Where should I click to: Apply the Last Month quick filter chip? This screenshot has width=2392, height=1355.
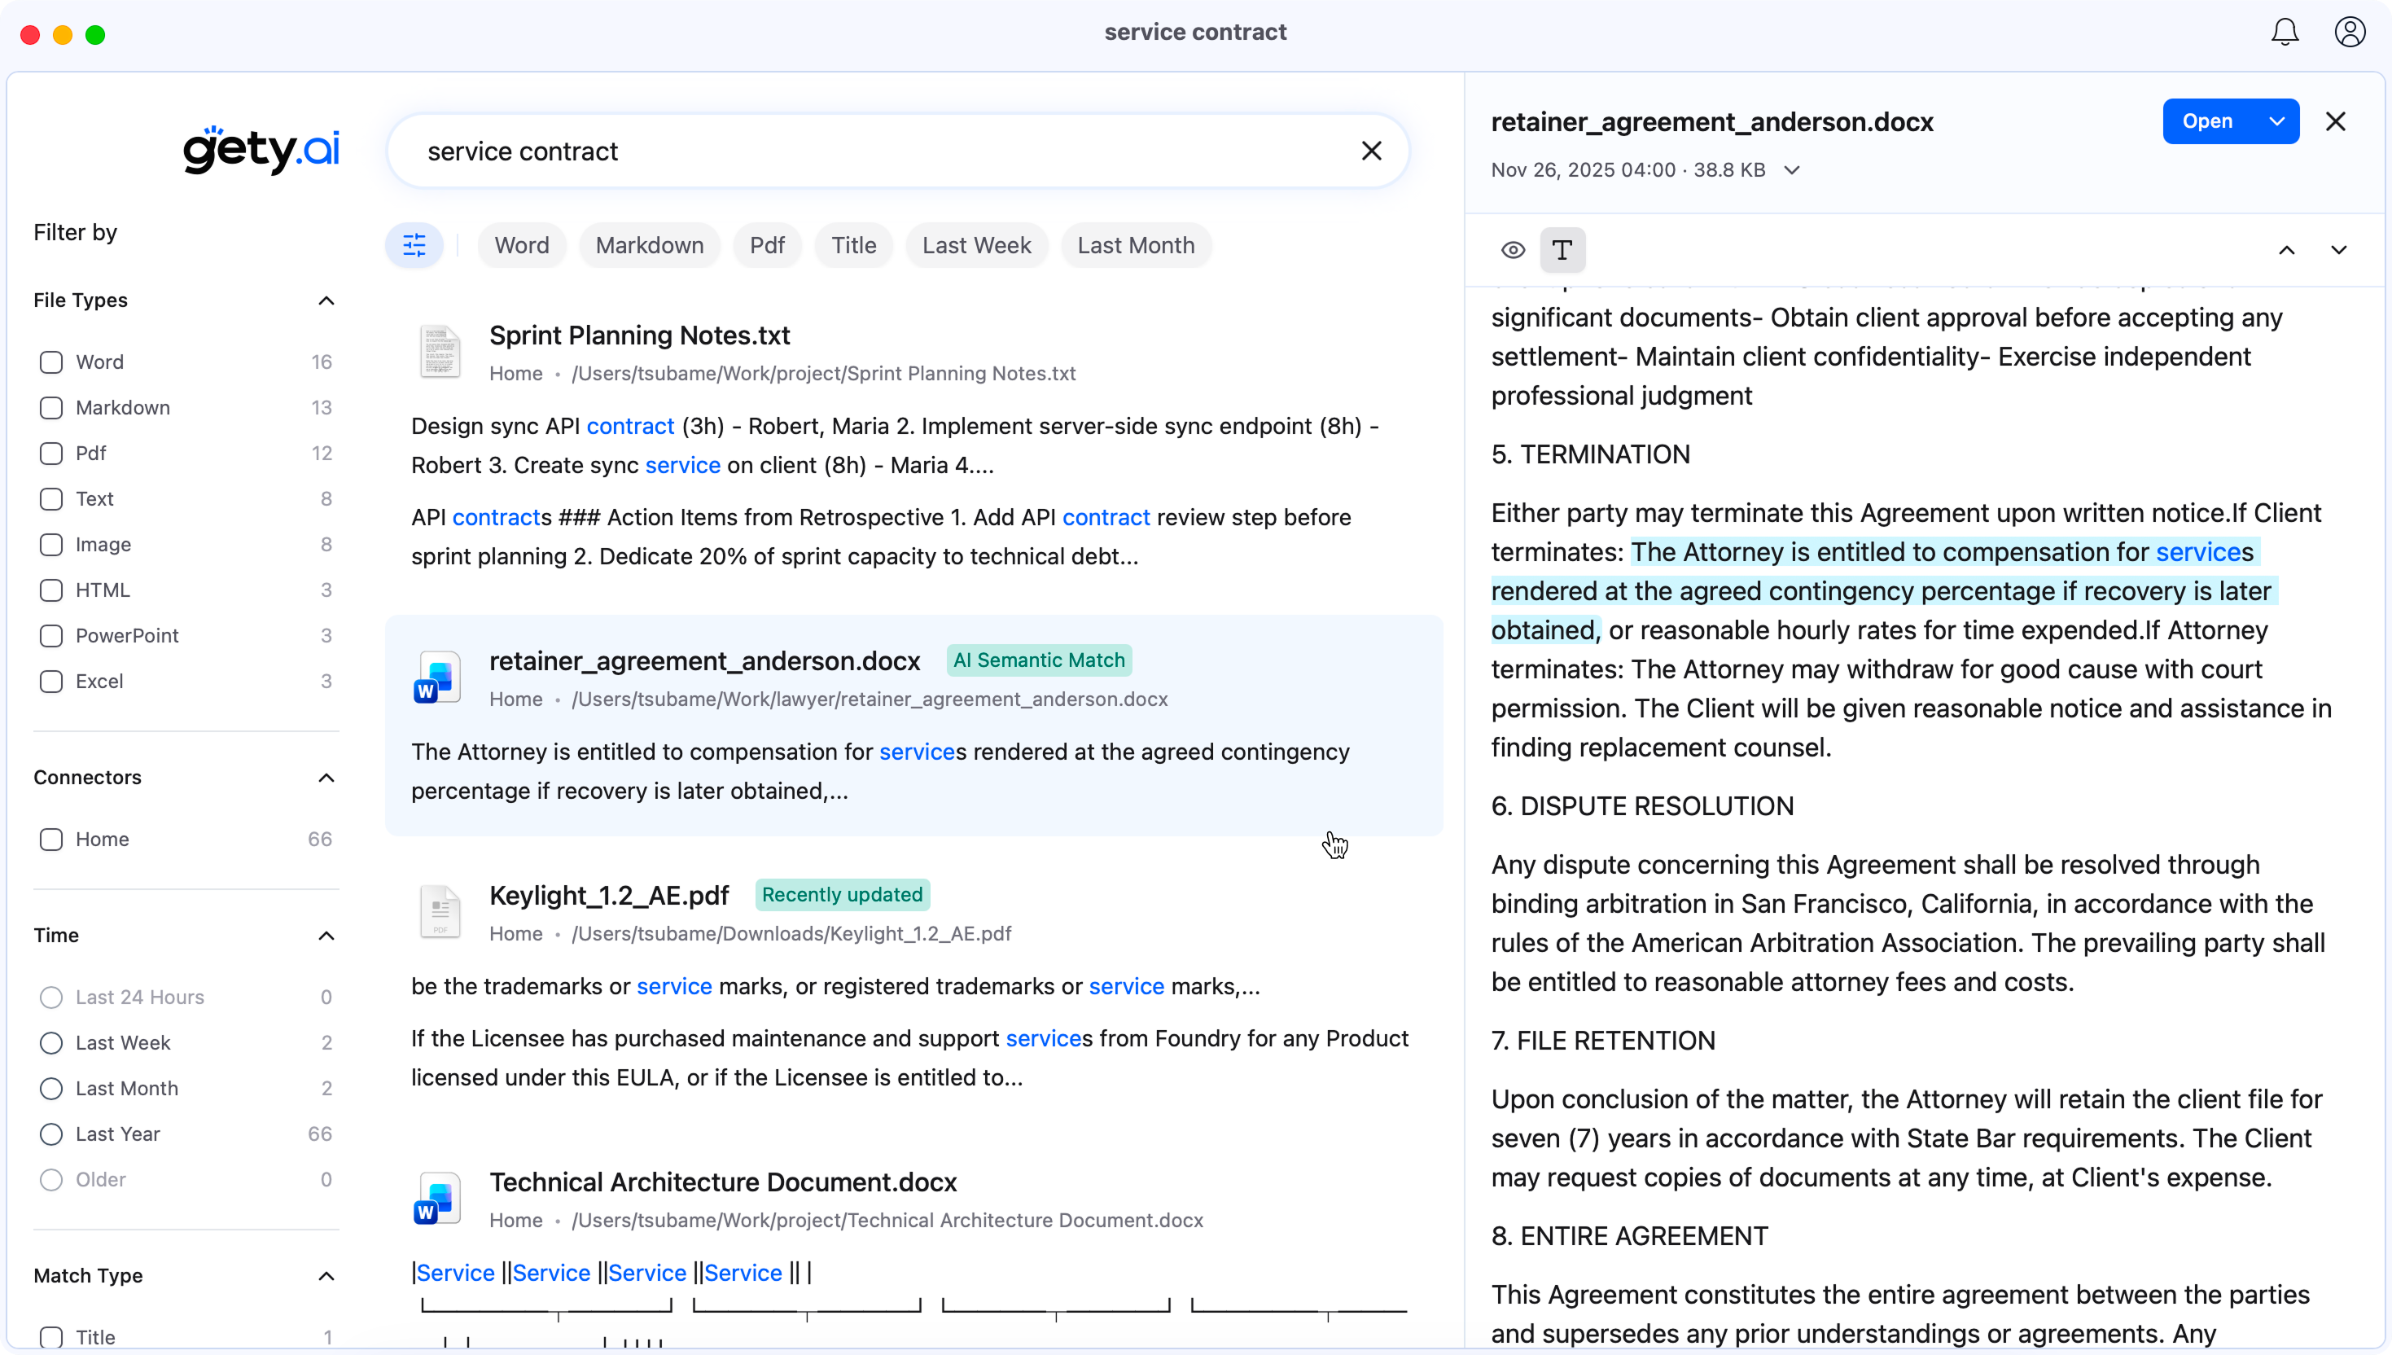coord(1135,246)
